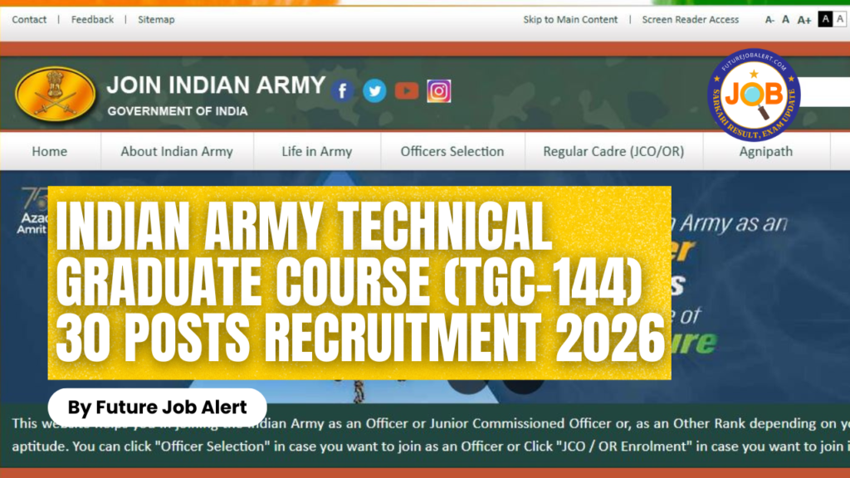Open About Indian Army menu
850x478 pixels.
177,151
